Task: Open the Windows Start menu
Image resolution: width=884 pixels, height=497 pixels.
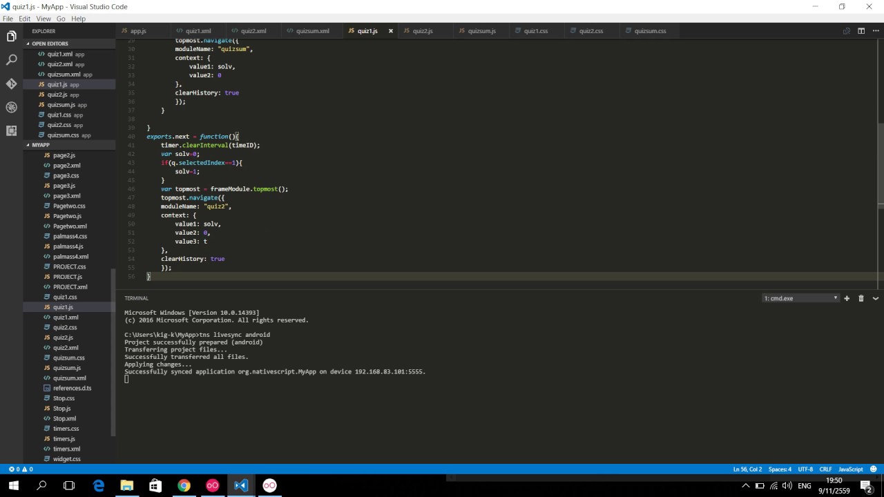Action: (x=12, y=485)
